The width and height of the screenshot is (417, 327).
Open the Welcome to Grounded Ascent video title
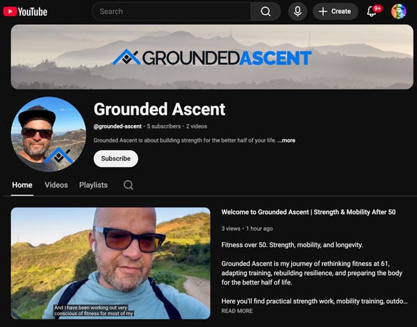(x=309, y=212)
